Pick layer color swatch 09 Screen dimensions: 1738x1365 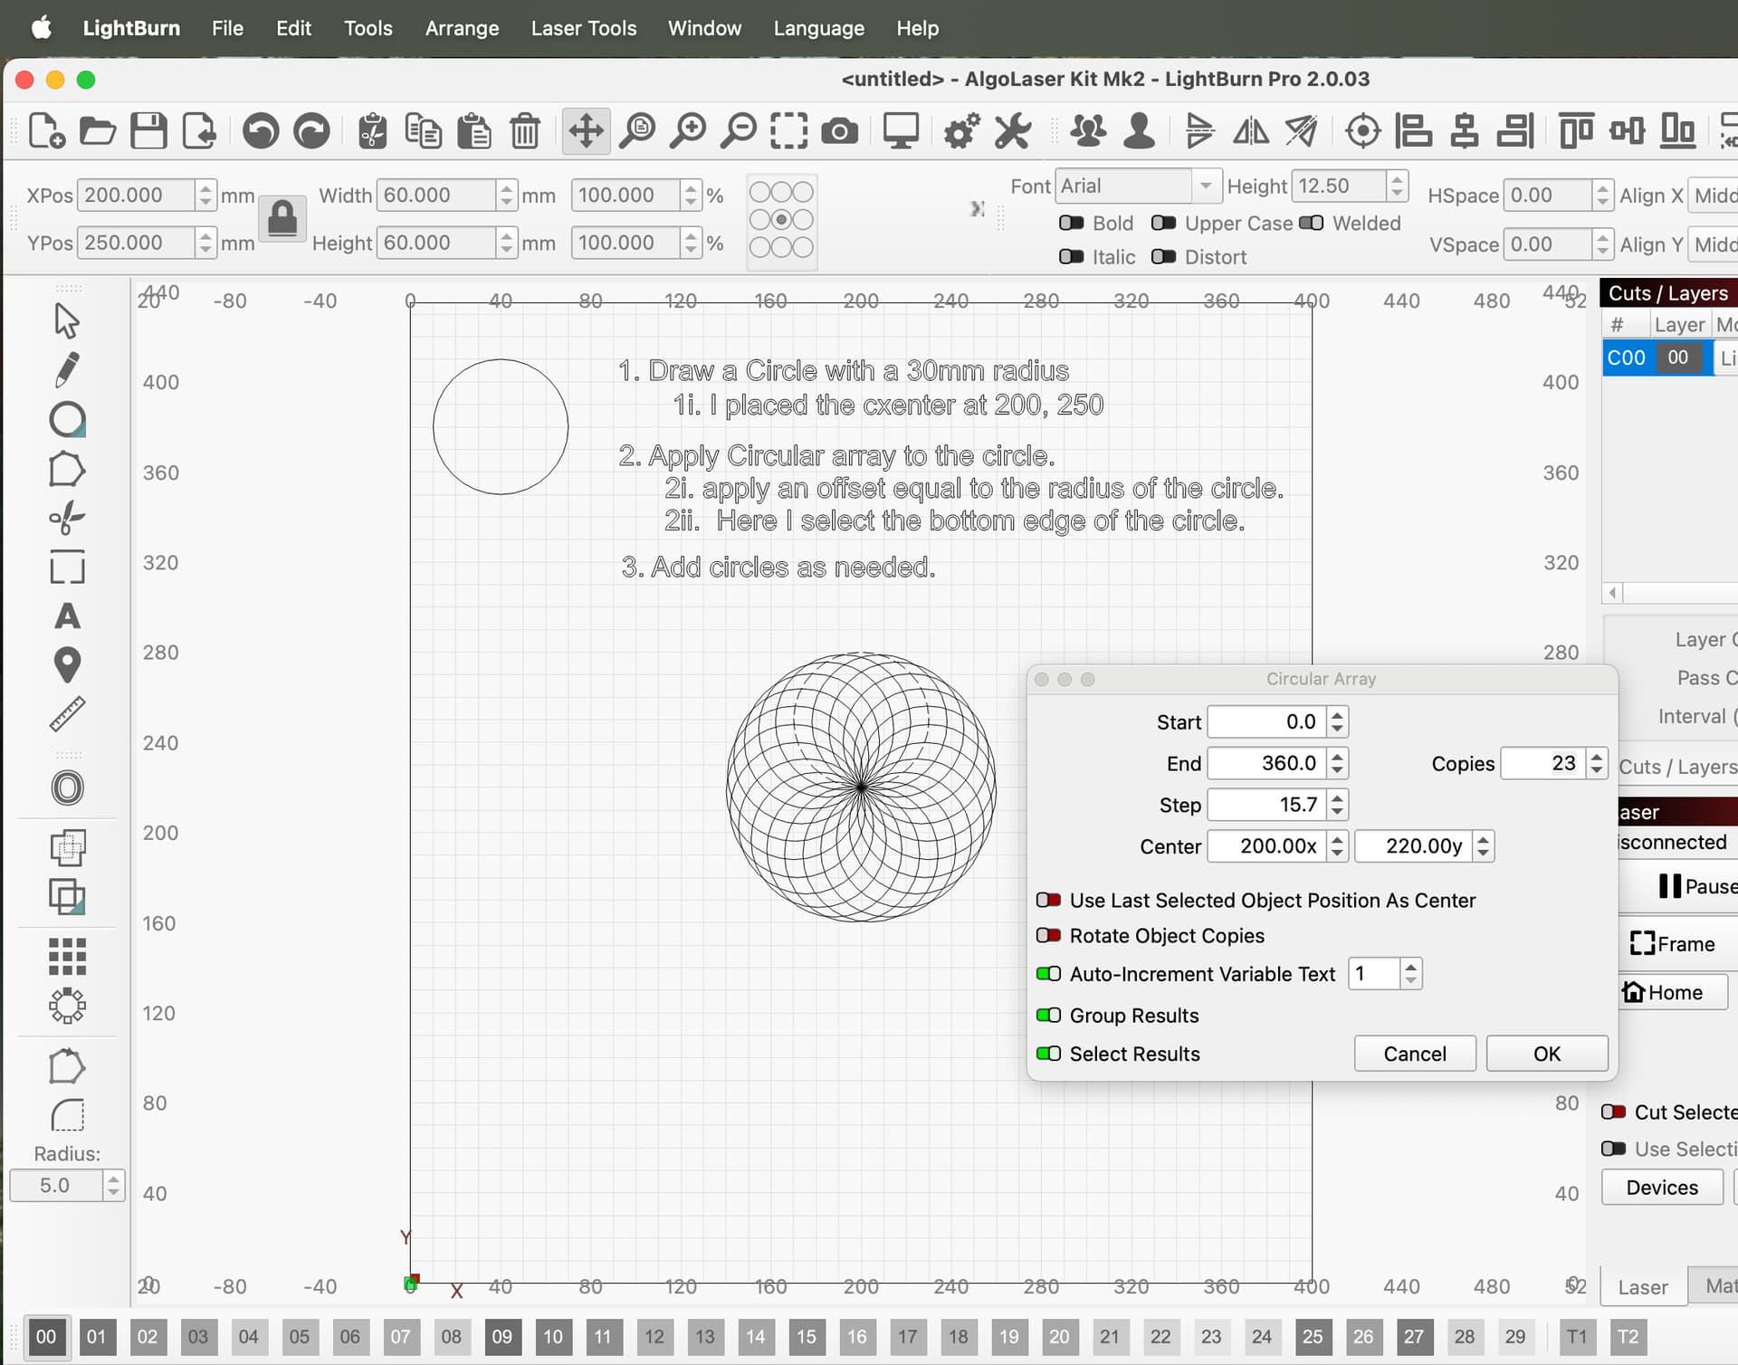point(501,1336)
